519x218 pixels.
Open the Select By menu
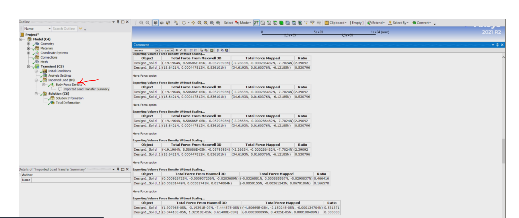coord(398,23)
